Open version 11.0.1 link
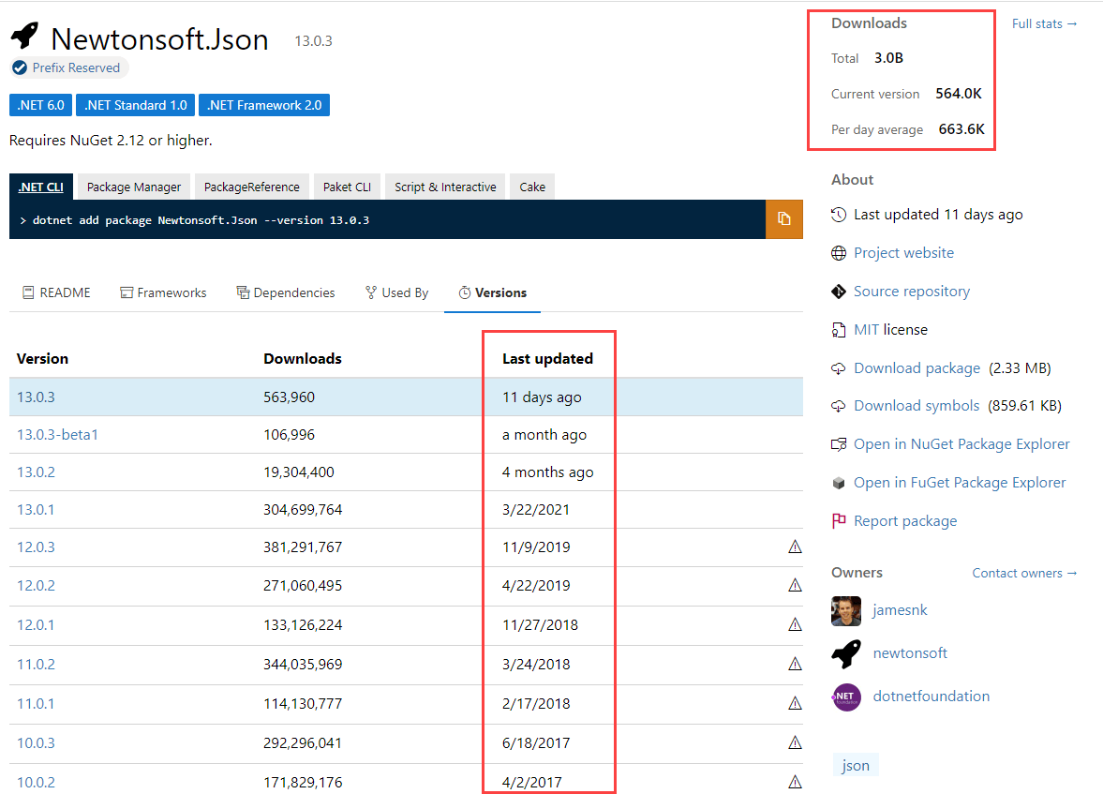 [36, 704]
